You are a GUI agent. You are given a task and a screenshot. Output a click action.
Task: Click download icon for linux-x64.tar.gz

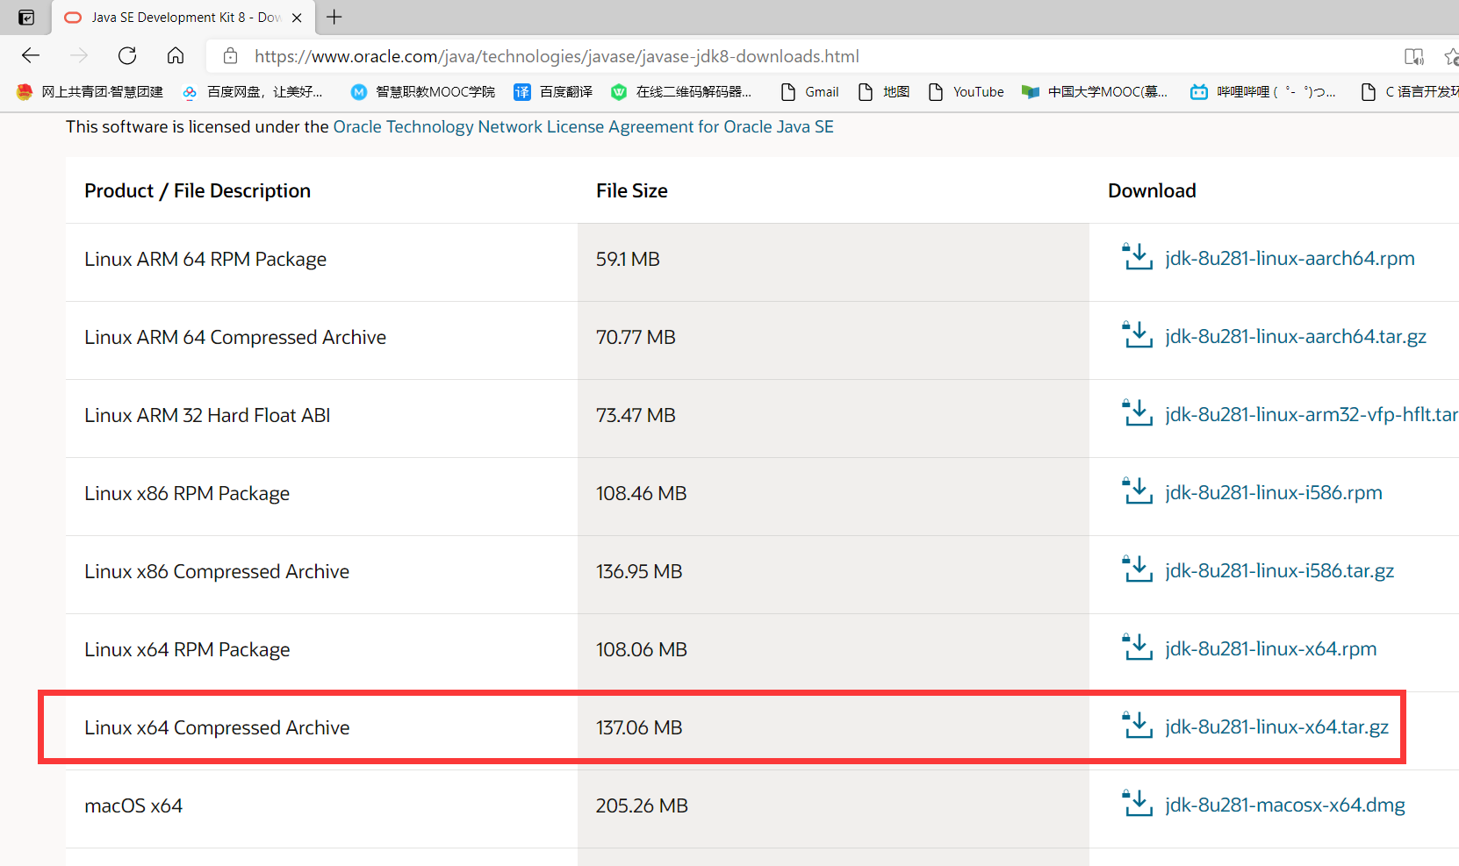1138,726
